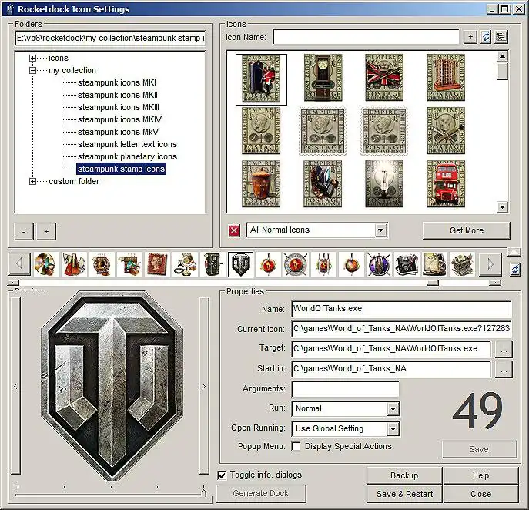Click the refresh icon next to the Icon Name field
529x510 pixels.
[x=486, y=37]
